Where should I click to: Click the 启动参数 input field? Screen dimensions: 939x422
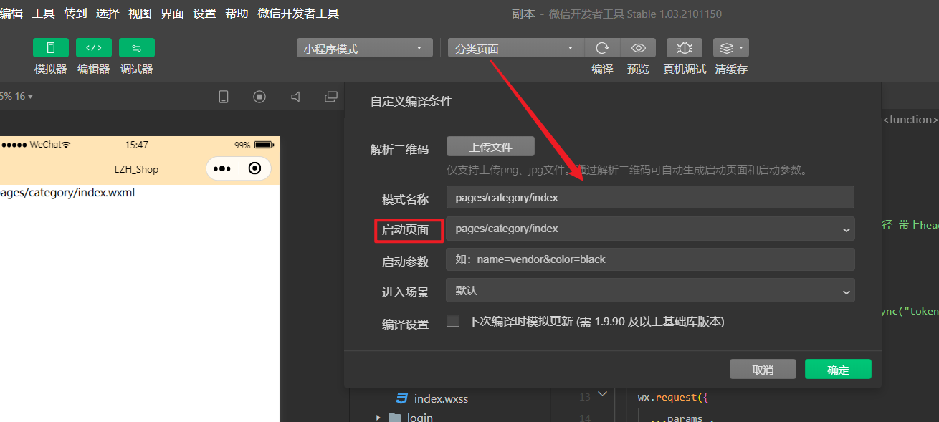coord(650,259)
